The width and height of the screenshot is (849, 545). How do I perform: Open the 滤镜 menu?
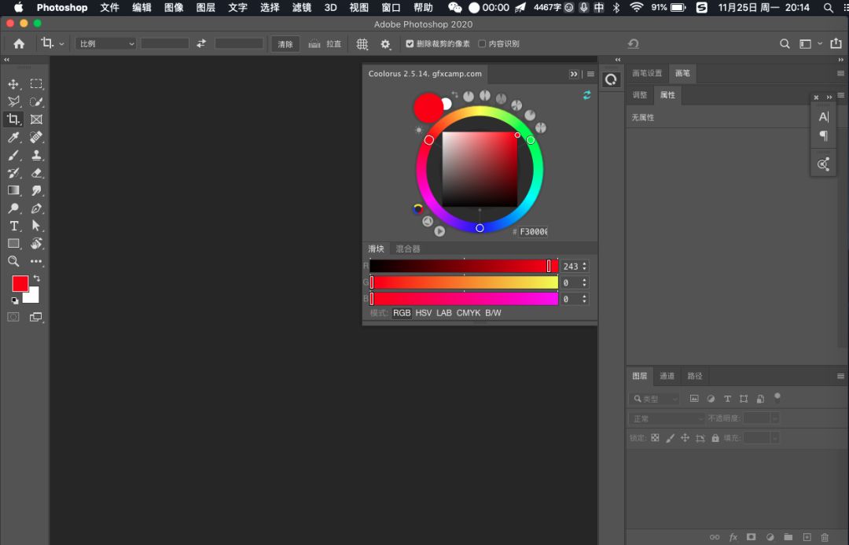[302, 8]
